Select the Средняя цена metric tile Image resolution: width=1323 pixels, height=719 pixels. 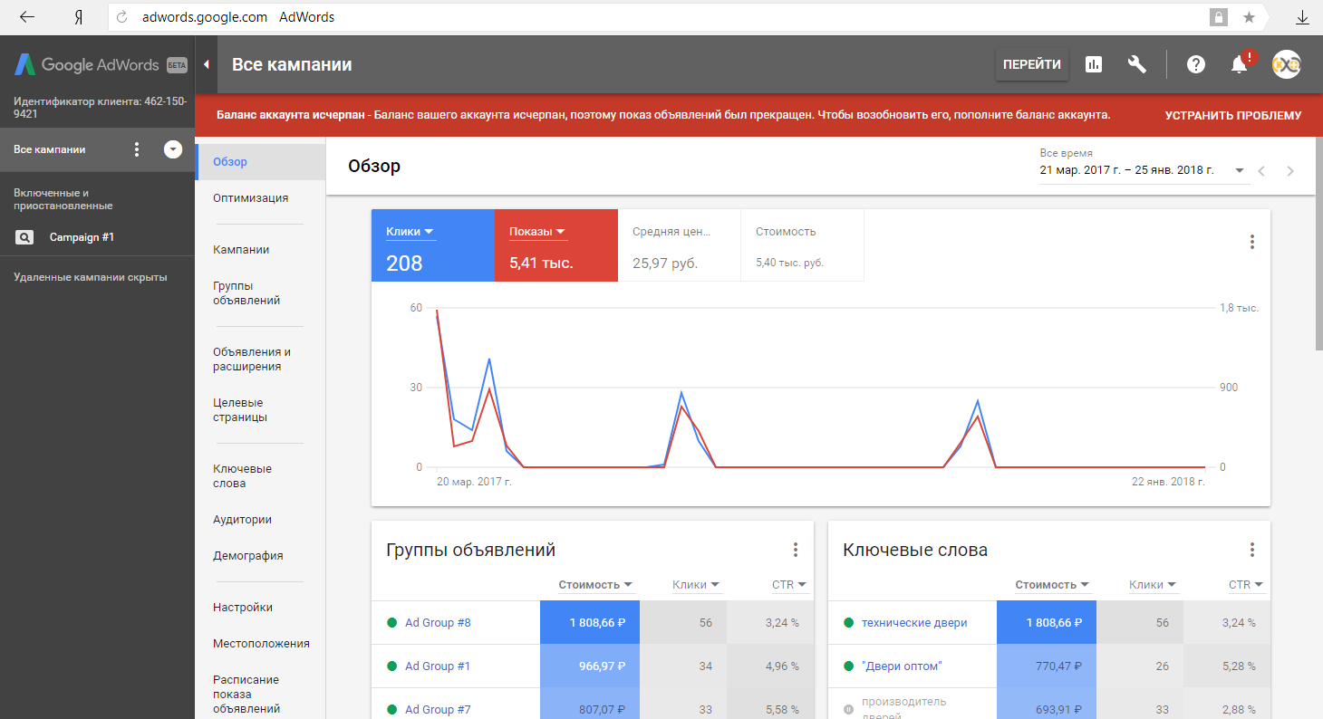coord(680,246)
